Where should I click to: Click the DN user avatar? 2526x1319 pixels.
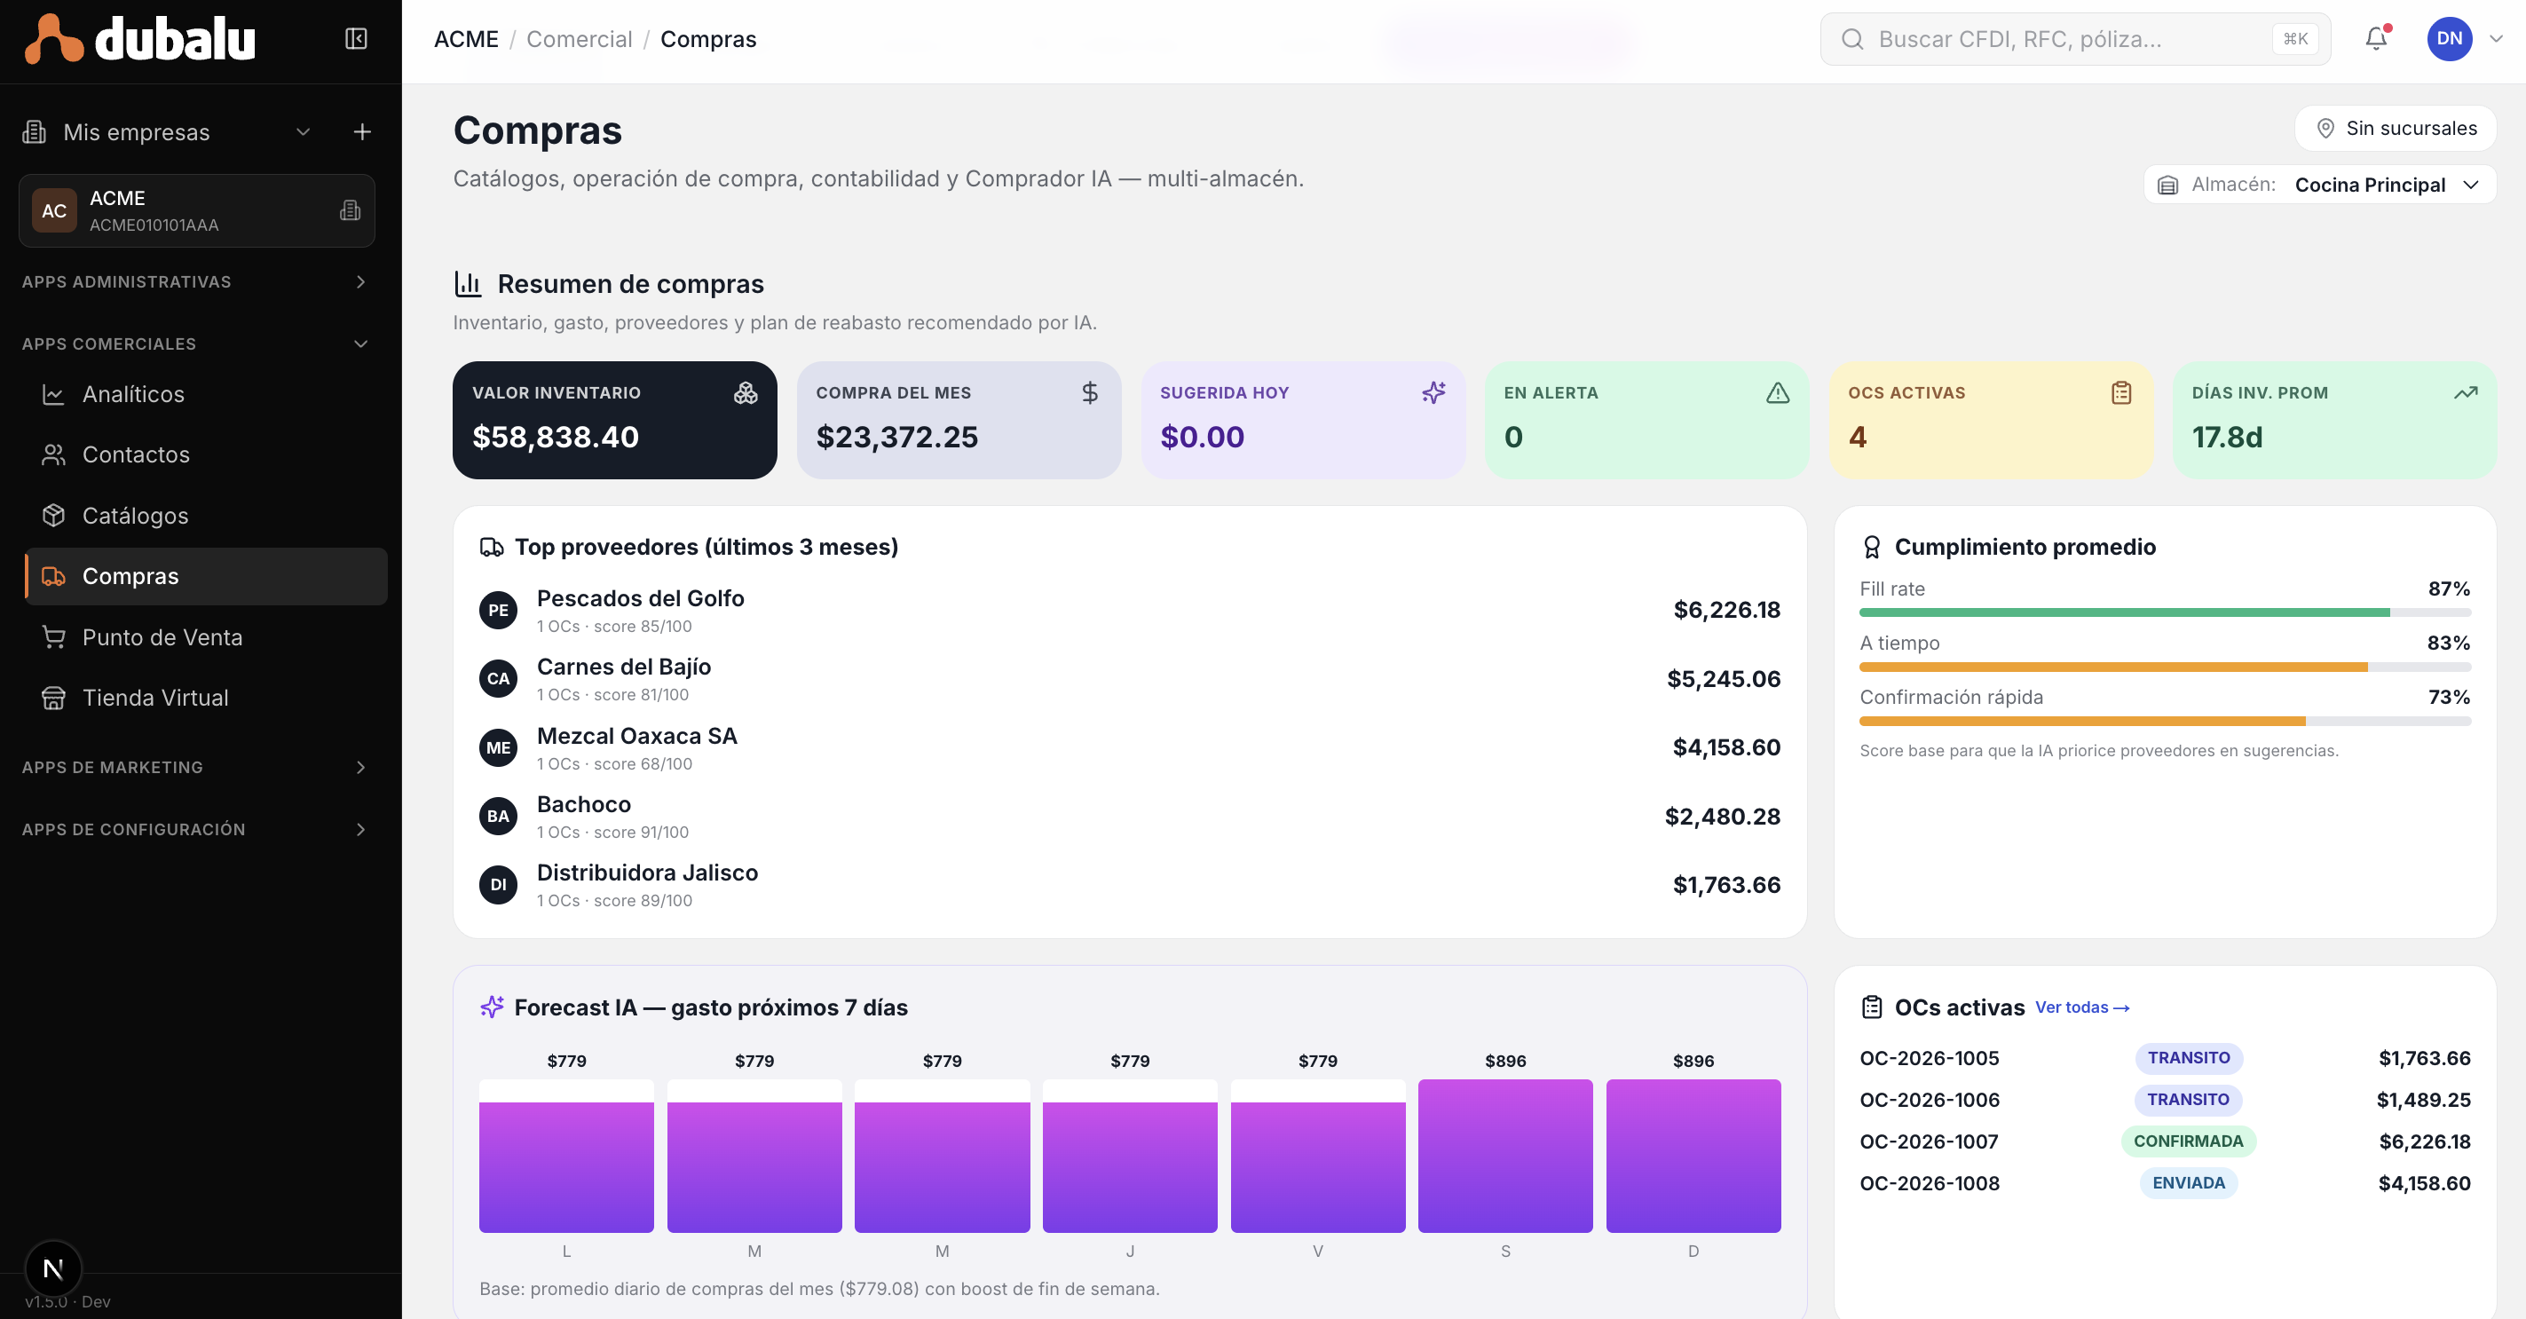tap(2449, 38)
